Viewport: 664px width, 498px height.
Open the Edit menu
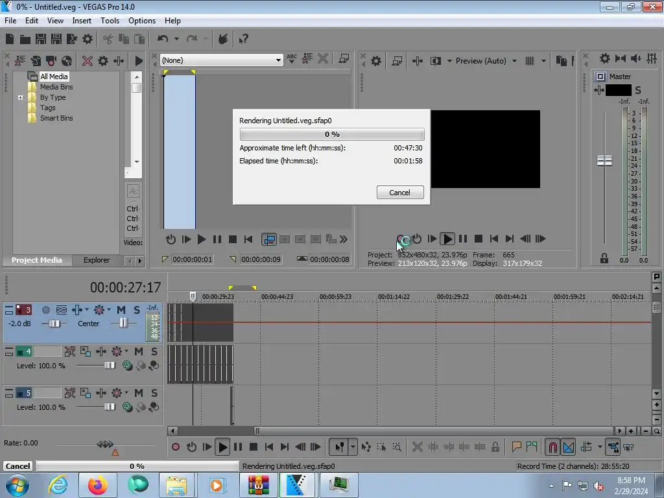[x=32, y=20]
